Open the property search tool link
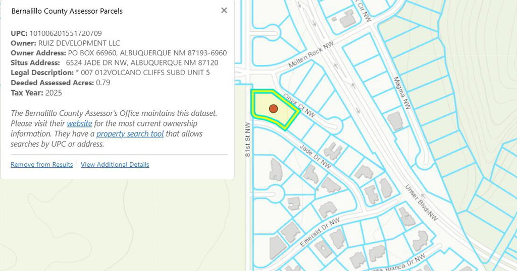517x271 pixels. [x=130, y=134]
